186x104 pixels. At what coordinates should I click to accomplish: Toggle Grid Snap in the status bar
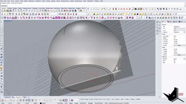click(60, 103)
